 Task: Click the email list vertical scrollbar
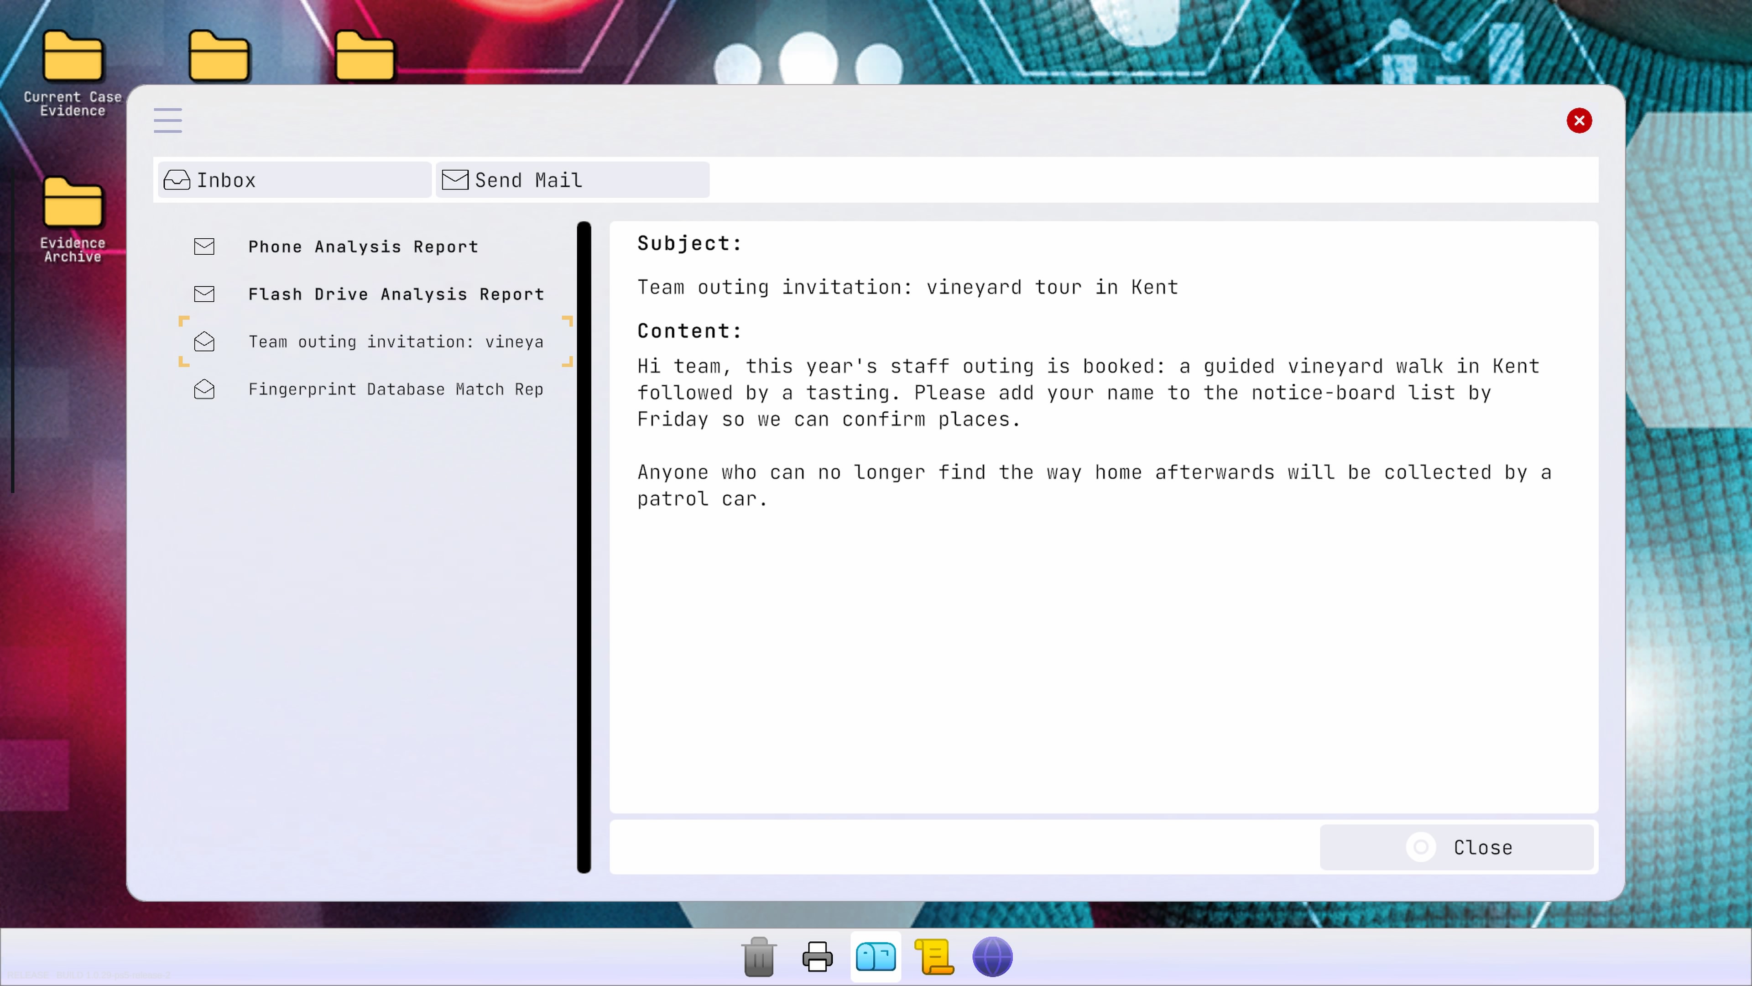click(x=584, y=547)
